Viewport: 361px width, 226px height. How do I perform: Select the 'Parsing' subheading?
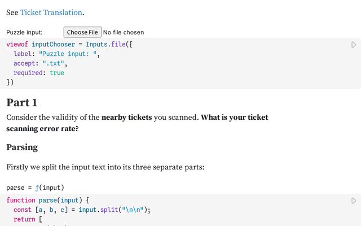(22, 147)
